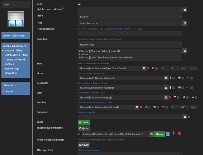
Task: Click the Step field in Position row
Action: click(194, 107)
